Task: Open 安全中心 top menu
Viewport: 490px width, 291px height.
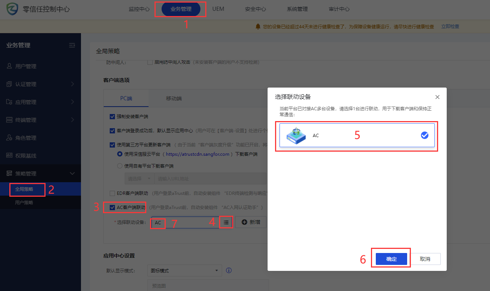Action: 256,9
